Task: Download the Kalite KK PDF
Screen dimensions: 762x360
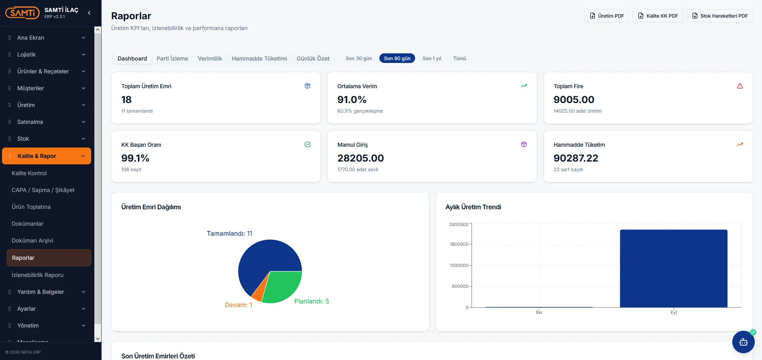Action: 658,16
